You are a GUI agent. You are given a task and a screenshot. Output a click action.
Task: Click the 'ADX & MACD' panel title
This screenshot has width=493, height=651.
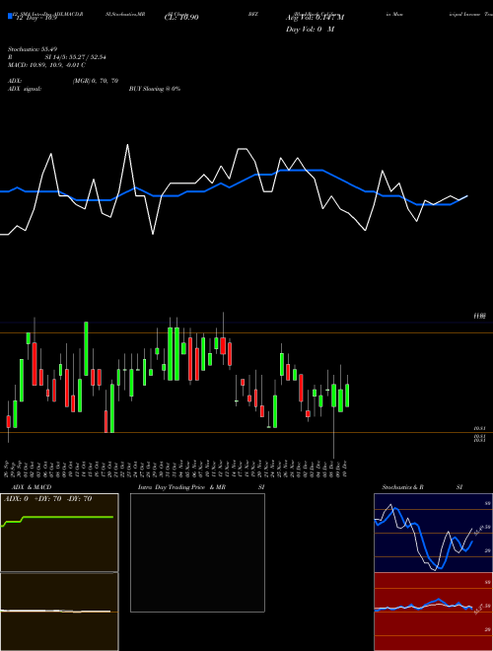tap(32, 487)
